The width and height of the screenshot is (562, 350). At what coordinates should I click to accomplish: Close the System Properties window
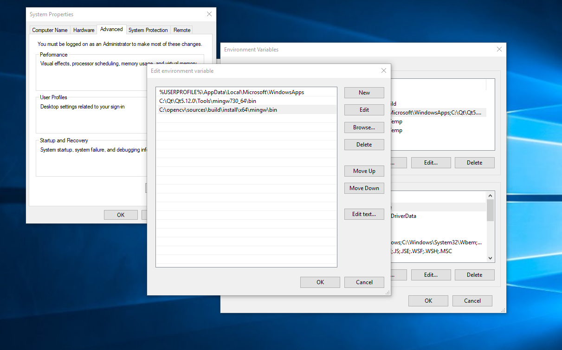pyautogui.click(x=209, y=14)
